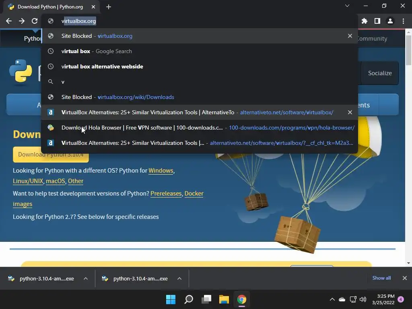This screenshot has width=412, height=309.
Task: Select the 'virtual box' Google Search suggestion
Action: point(200,51)
